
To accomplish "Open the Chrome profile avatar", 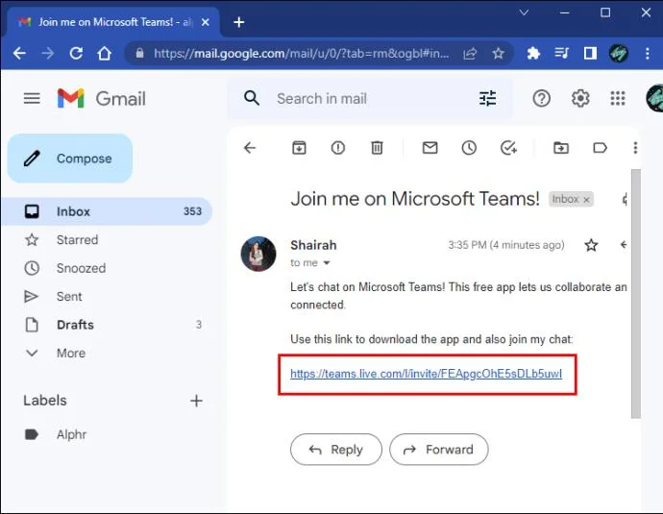I will pos(618,53).
